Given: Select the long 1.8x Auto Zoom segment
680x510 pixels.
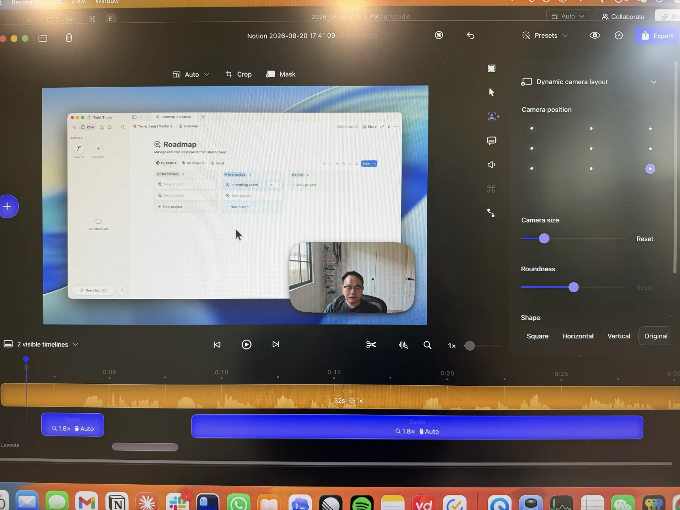Looking at the screenshot, I should (417, 427).
